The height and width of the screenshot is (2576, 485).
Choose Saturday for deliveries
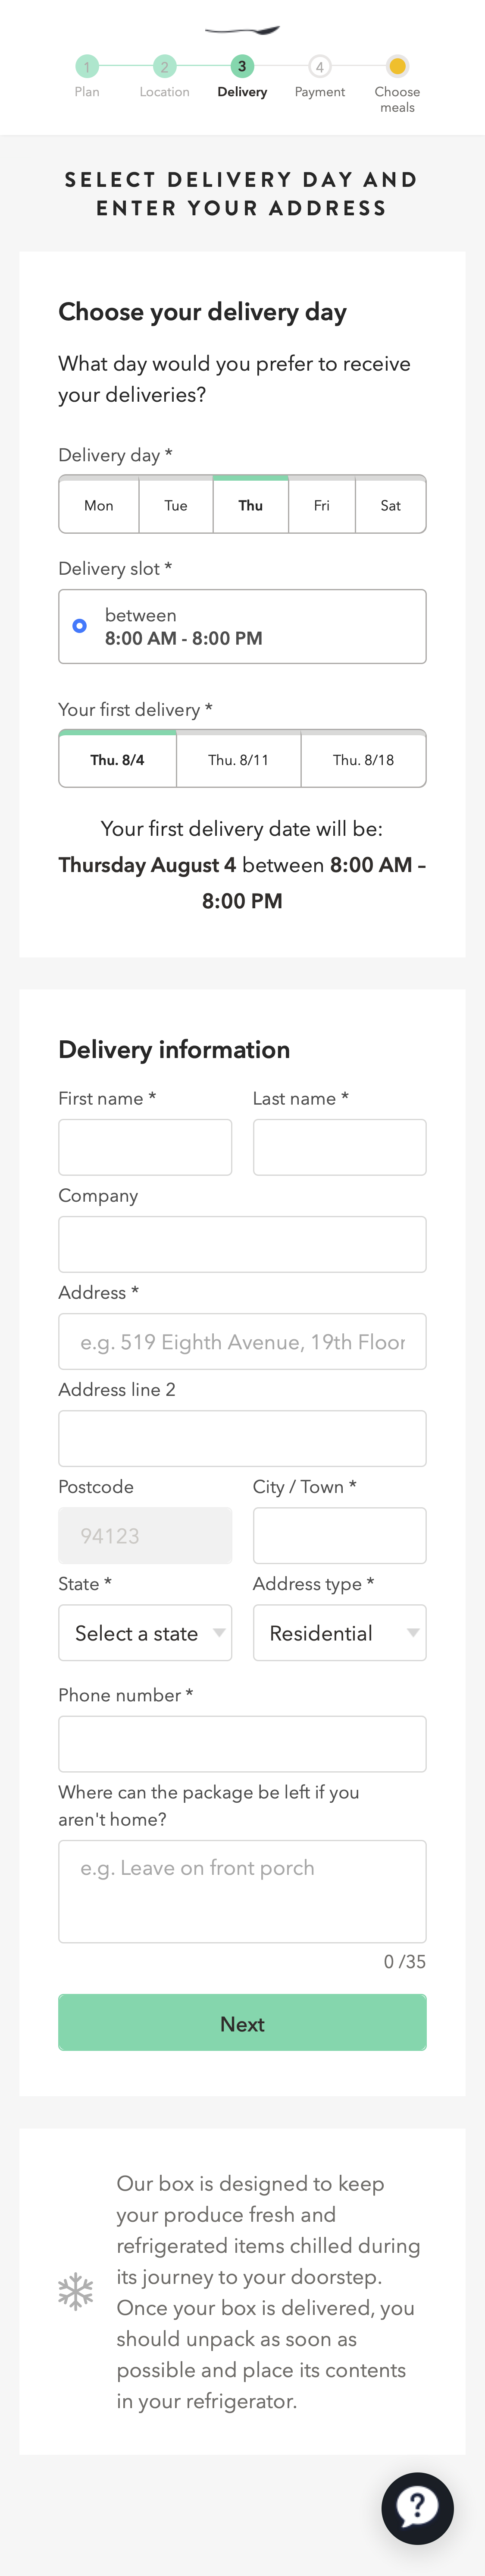(390, 505)
